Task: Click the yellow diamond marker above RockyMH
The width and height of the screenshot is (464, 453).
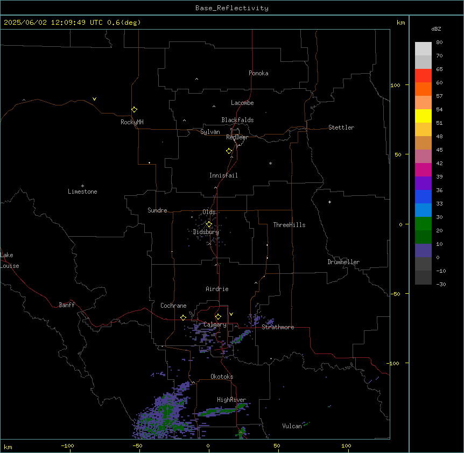Action: (134, 109)
